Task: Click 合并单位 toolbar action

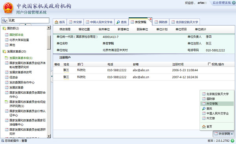Action: click(x=104, y=29)
